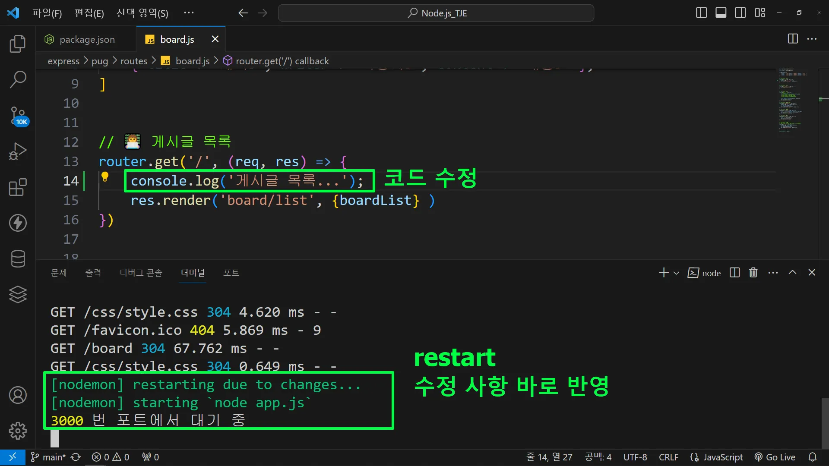Click the main* branch in status bar
The image size is (829, 466).
pyautogui.click(x=49, y=457)
